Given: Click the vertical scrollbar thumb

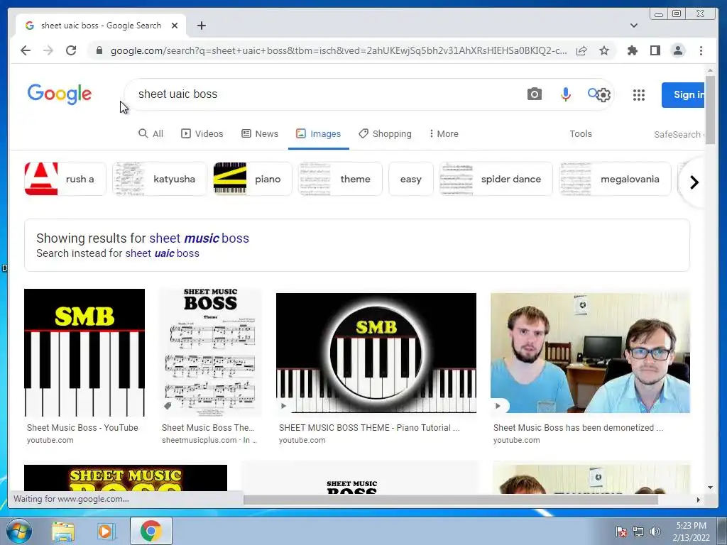Looking at the screenshot, I should 710,109.
